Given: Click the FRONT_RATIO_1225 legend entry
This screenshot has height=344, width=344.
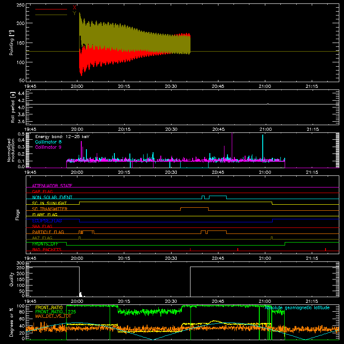Looking at the screenshot, I should 55,312.
